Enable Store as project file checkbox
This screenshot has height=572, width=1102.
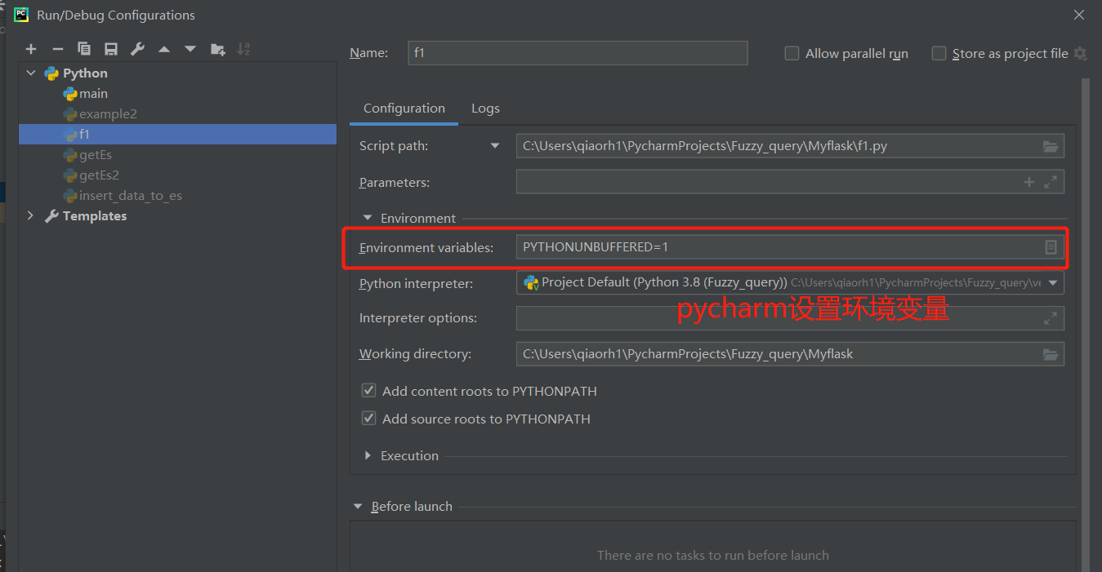click(x=939, y=53)
